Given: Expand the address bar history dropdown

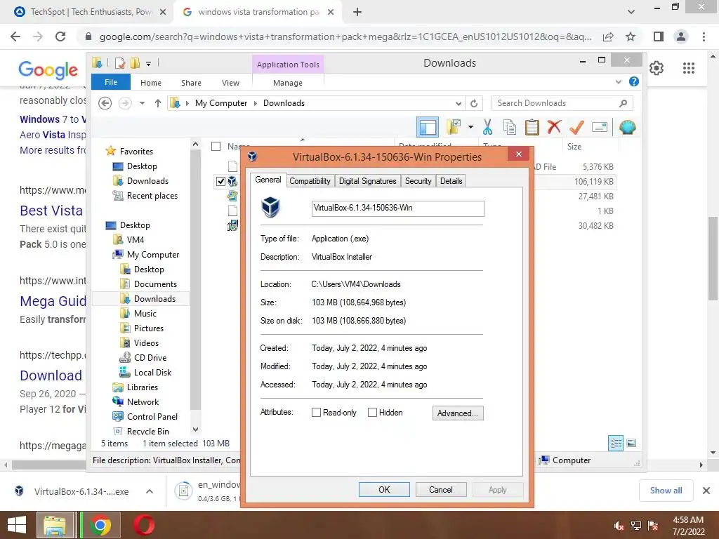Looking at the screenshot, I should (x=459, y=103).
